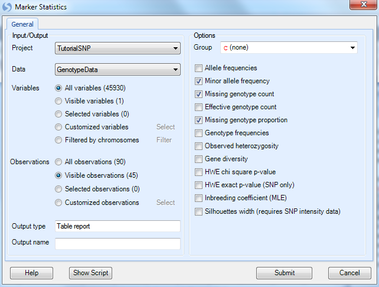Switch to the General tab
The image size is (379, 287).
pos(22,24)
